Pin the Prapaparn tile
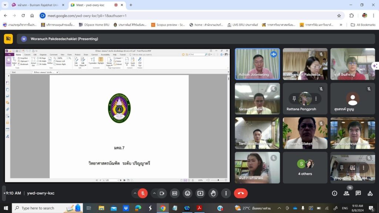 [x=342, y=168]
